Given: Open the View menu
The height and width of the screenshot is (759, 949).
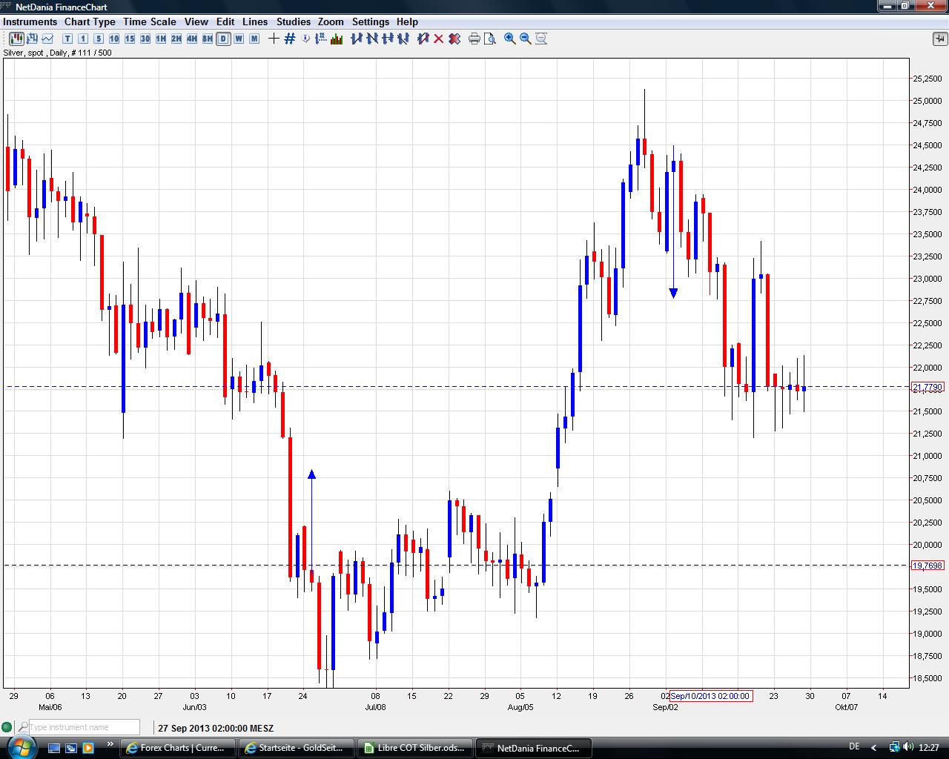Looking at the screenshot, I should [196, 21].
